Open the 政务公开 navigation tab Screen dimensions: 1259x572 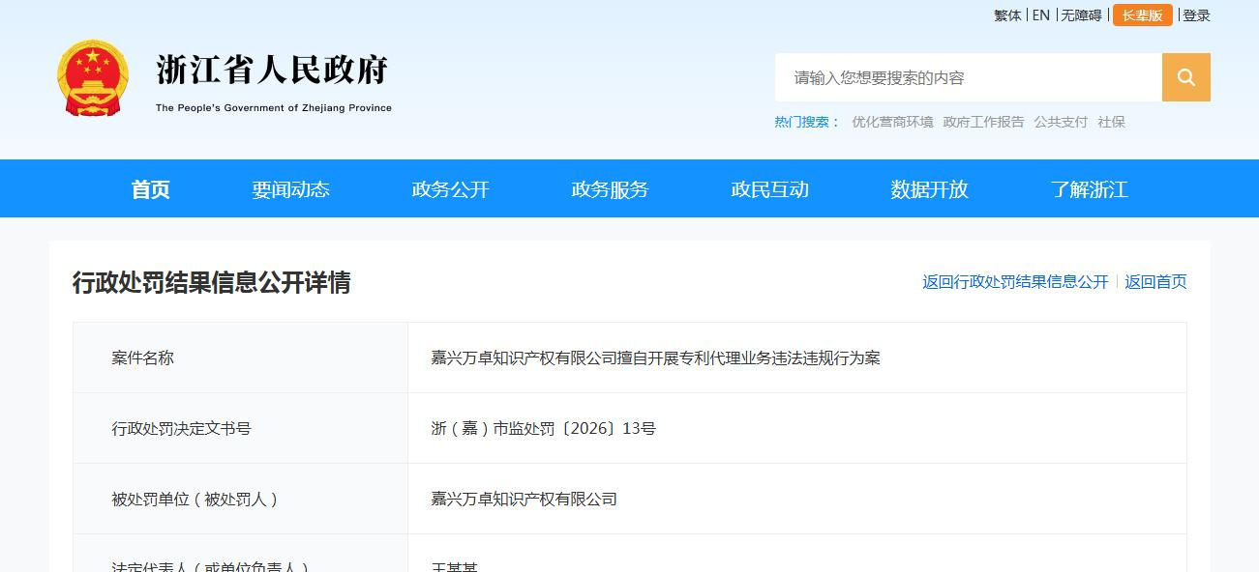click(x=450, y=189)
